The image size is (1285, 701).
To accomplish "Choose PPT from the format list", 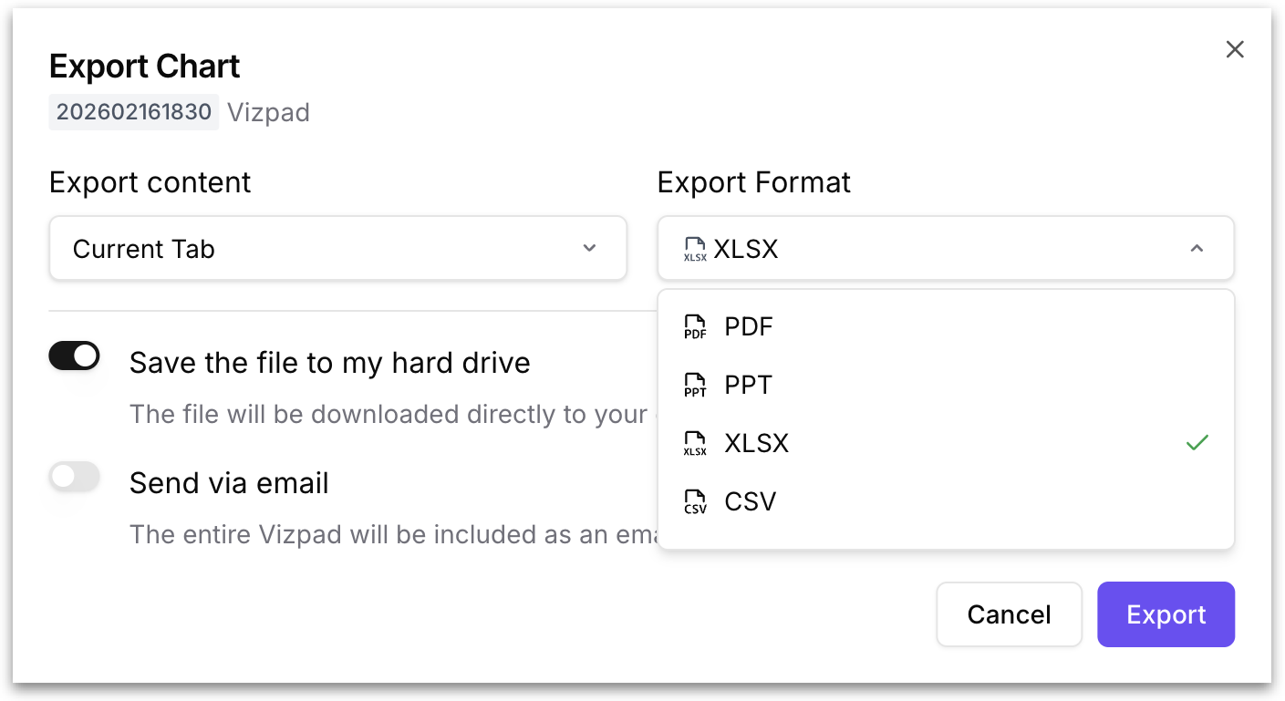I will (x=749, y=385).
